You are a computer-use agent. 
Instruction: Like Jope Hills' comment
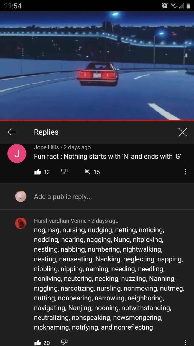click(37, 172)
